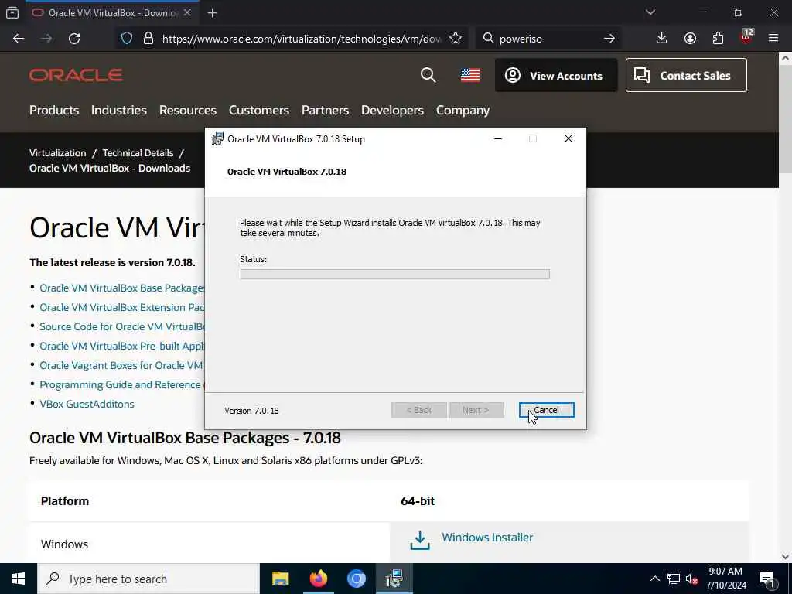Screen dimensions: 792x594
Task: Cancel the VirtualBox setup installation
Action: (x=547, y=410)
